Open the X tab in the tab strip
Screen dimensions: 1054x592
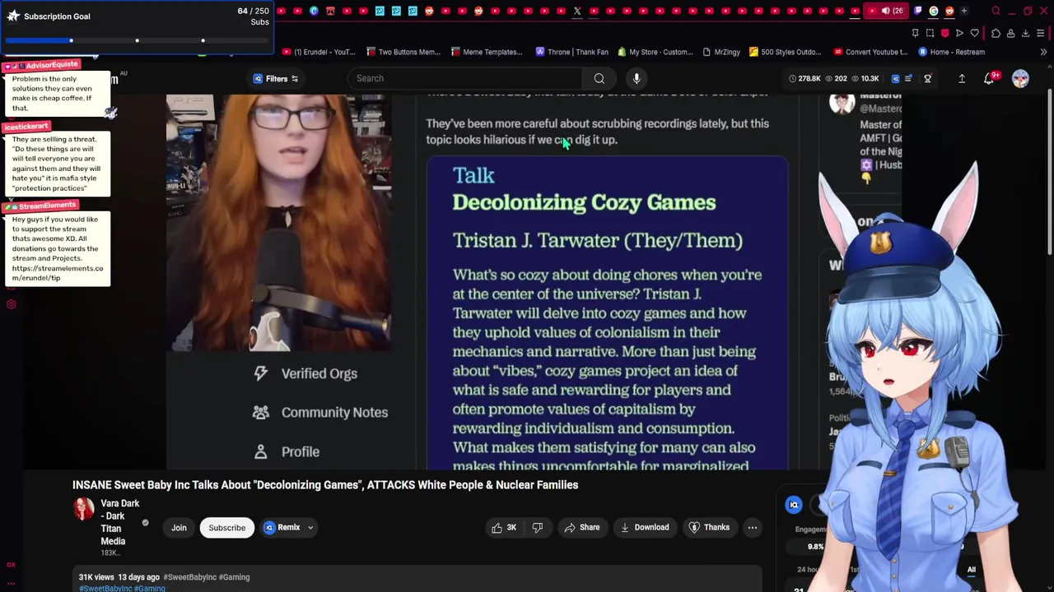(x=577, y=11)
